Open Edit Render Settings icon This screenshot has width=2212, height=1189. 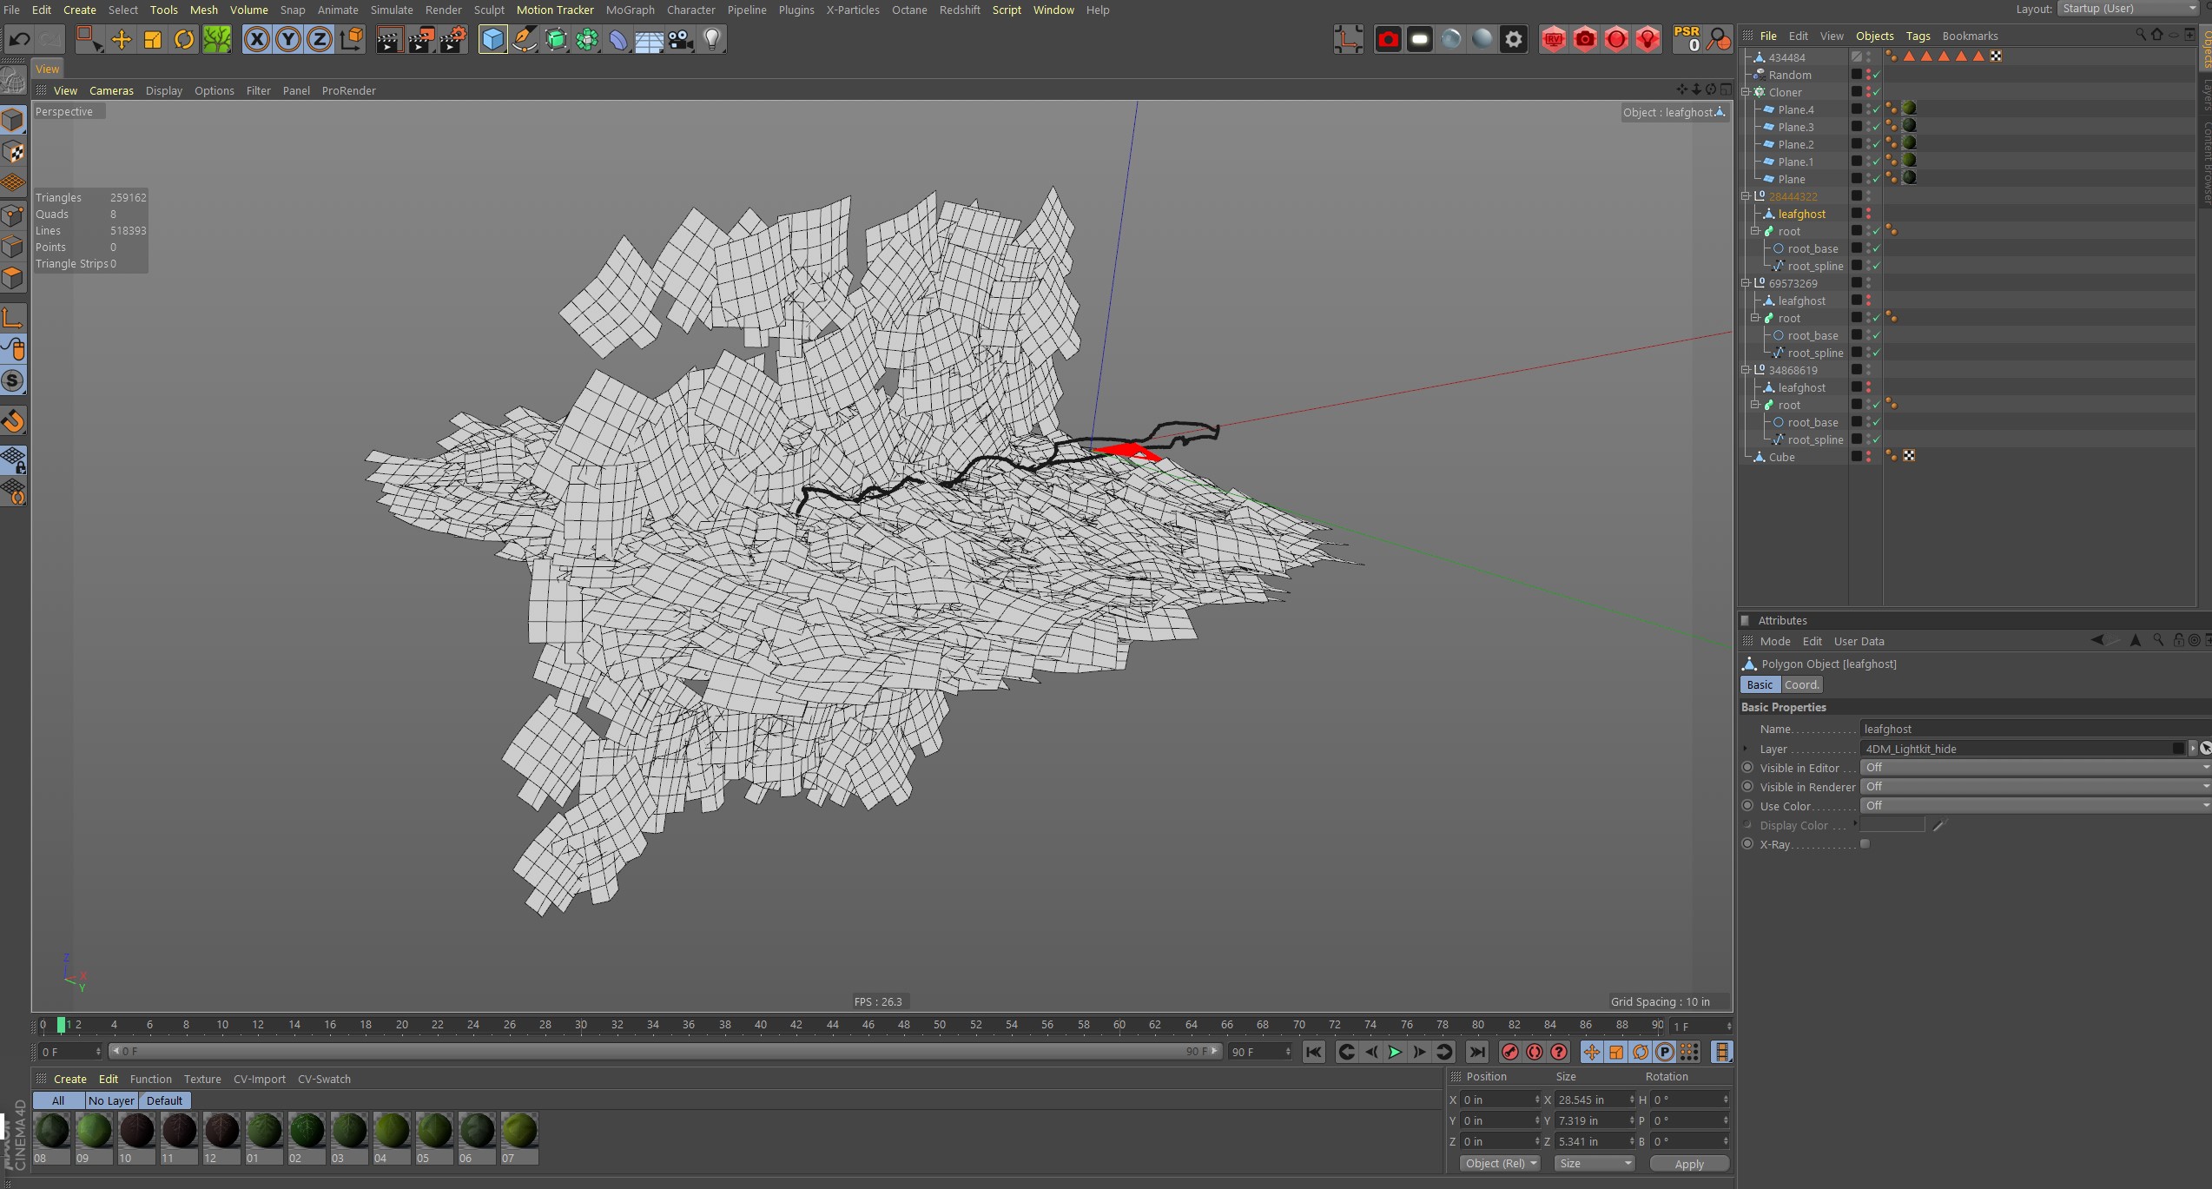452,39
